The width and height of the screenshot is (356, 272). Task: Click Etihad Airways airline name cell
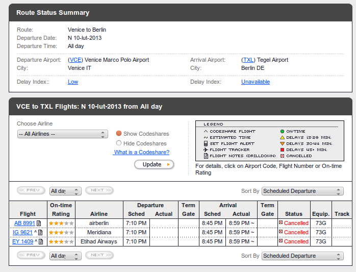click(x=99, y=241)
